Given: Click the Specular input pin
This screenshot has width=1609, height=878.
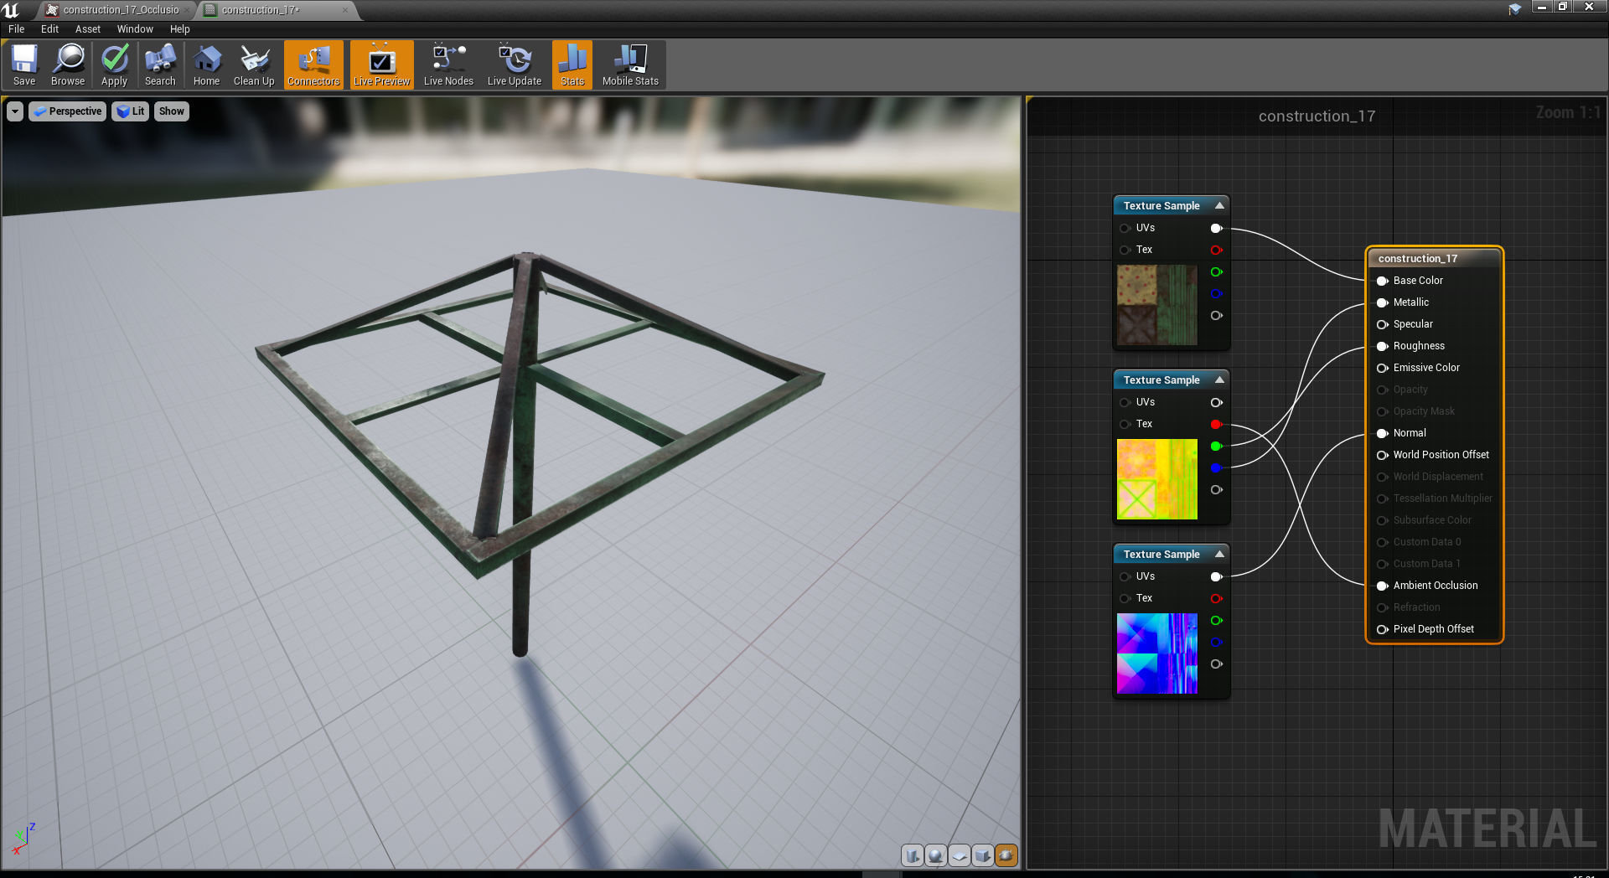Looking at the screenshot, I should pos(1383,324).
